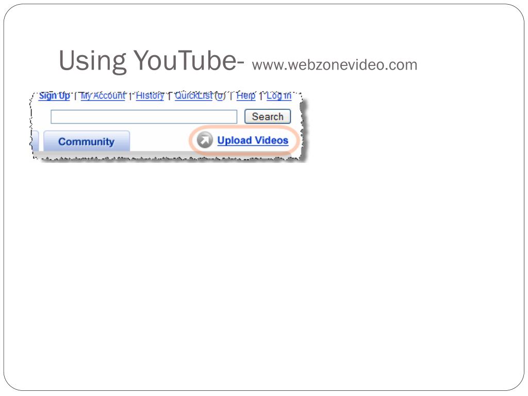
Task: Click the Search button
Action: click(268, 117)
